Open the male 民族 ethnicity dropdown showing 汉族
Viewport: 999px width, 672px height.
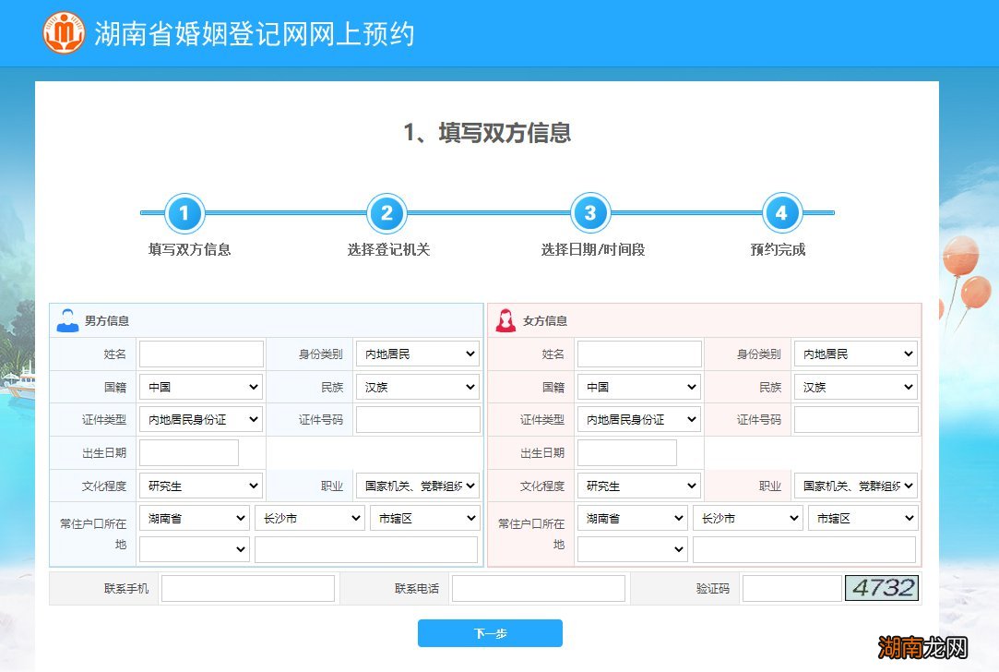pos(417,386)
